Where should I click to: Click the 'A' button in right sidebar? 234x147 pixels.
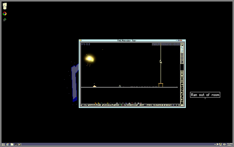[x=182, y=58]
